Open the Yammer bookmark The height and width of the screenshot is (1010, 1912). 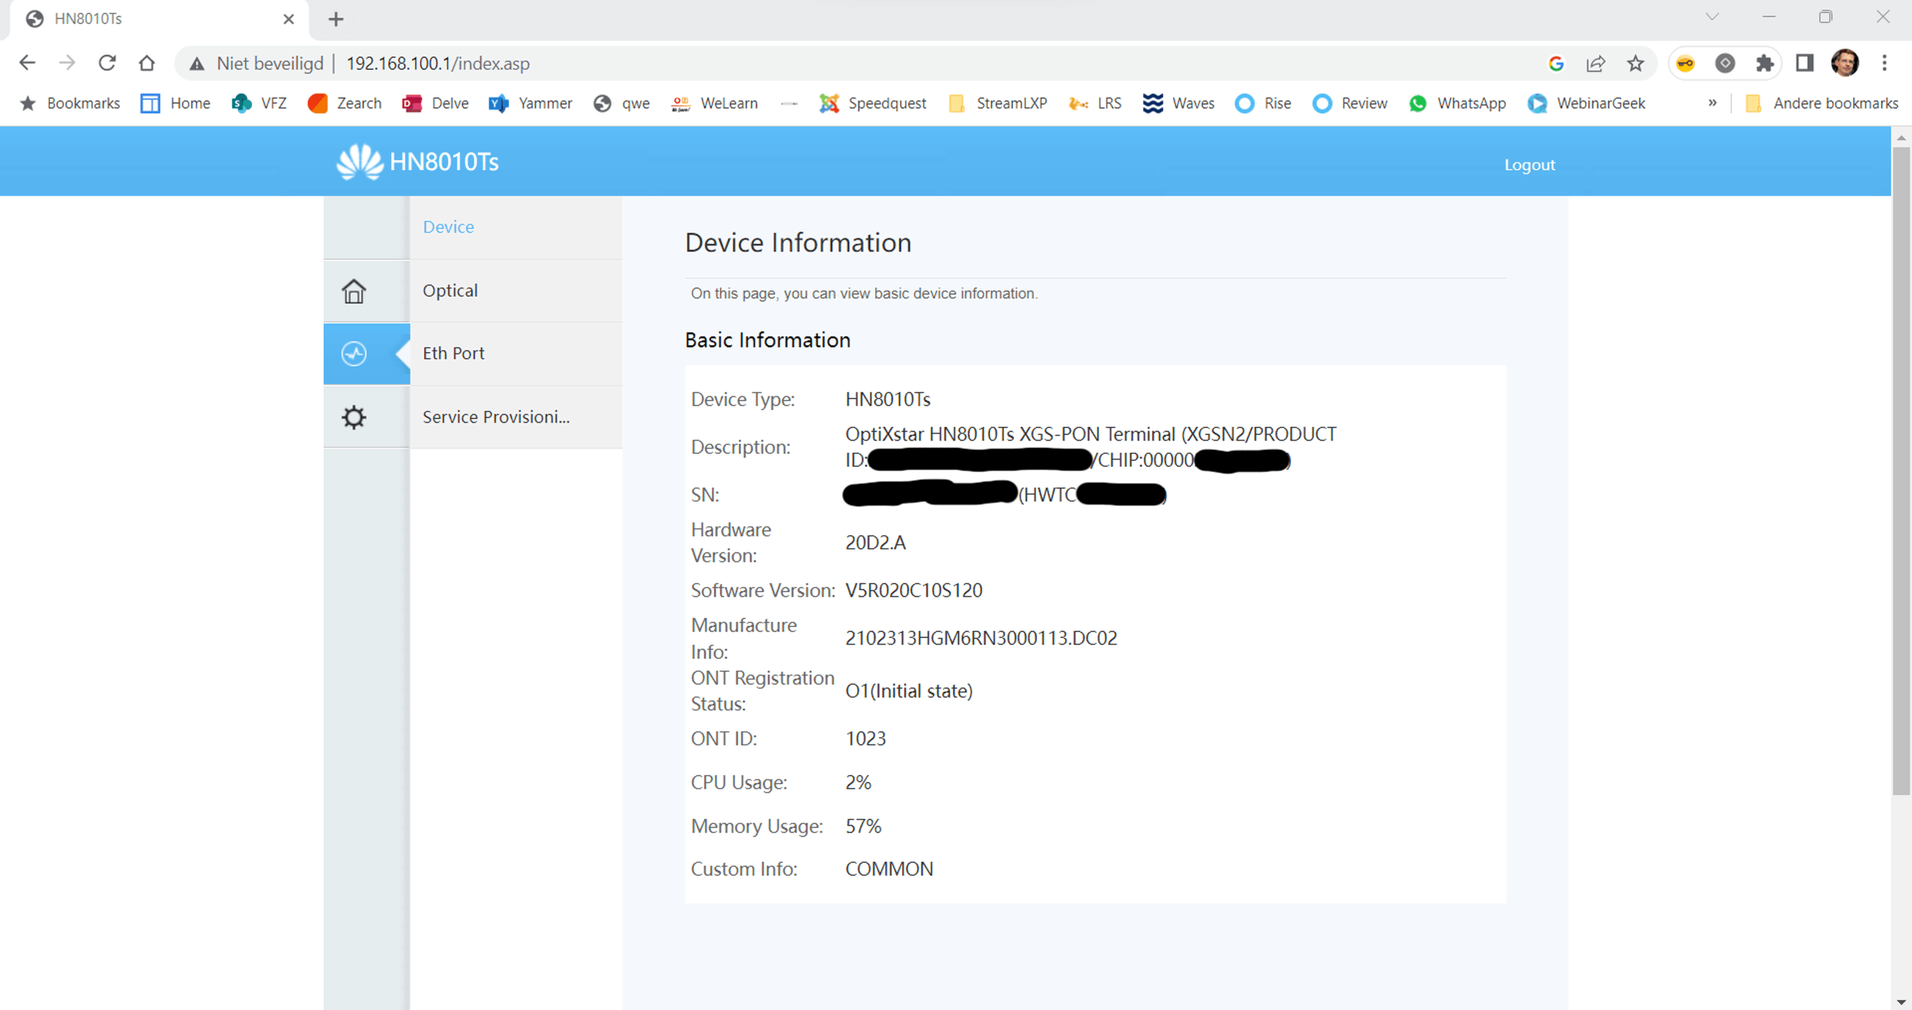tap(530, 103)
